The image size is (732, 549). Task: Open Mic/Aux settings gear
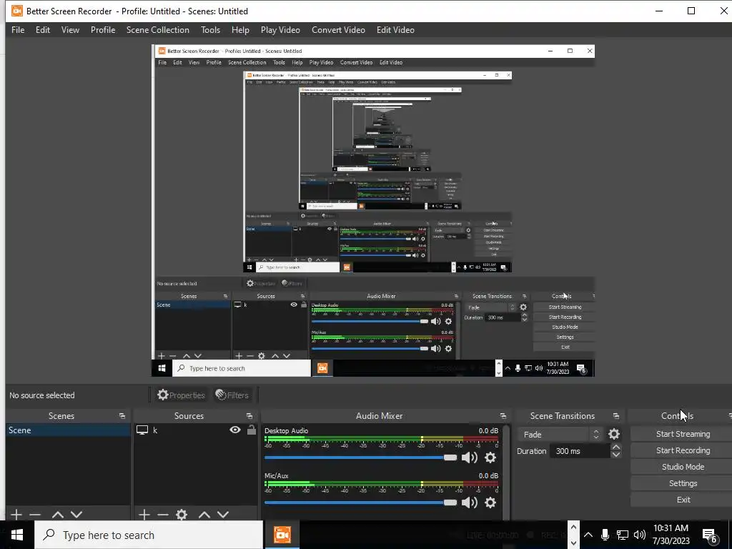tap(490, 503)
